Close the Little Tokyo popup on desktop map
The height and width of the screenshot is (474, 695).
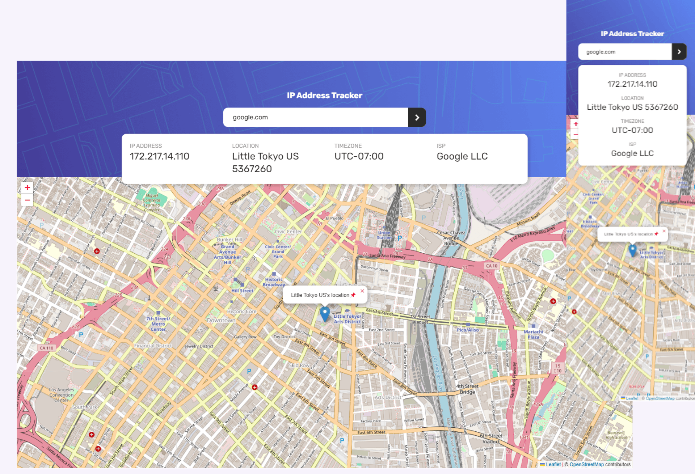(362, 291)
